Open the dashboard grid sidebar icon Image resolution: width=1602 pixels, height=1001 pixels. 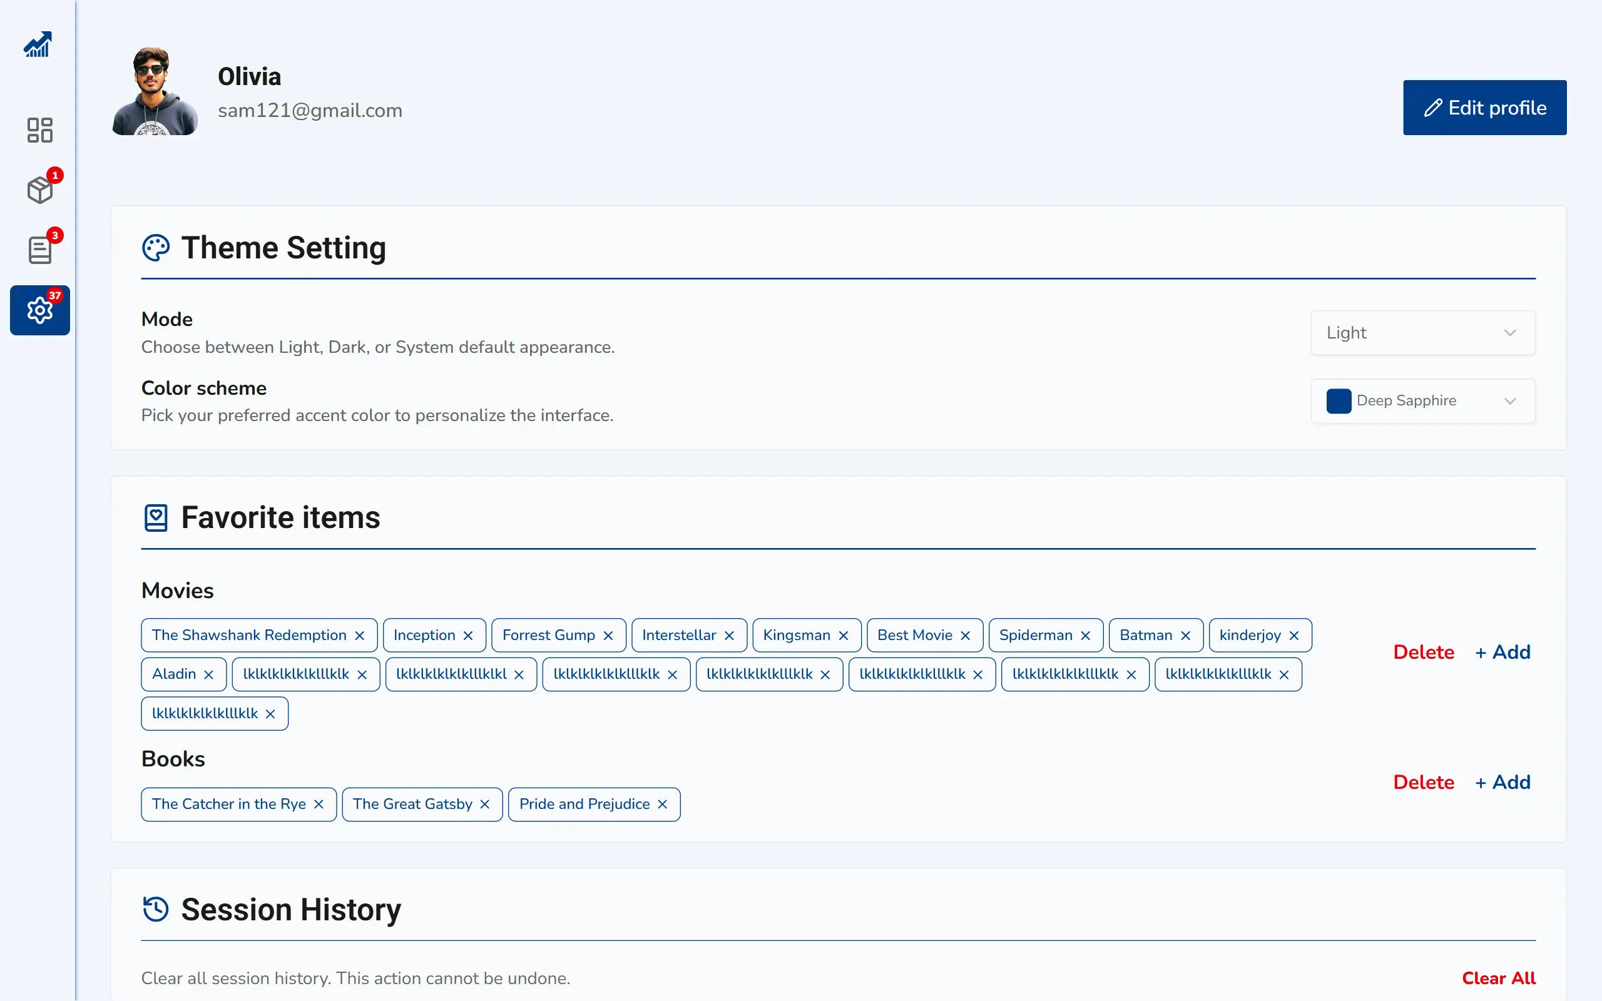[x=39, y=130]
